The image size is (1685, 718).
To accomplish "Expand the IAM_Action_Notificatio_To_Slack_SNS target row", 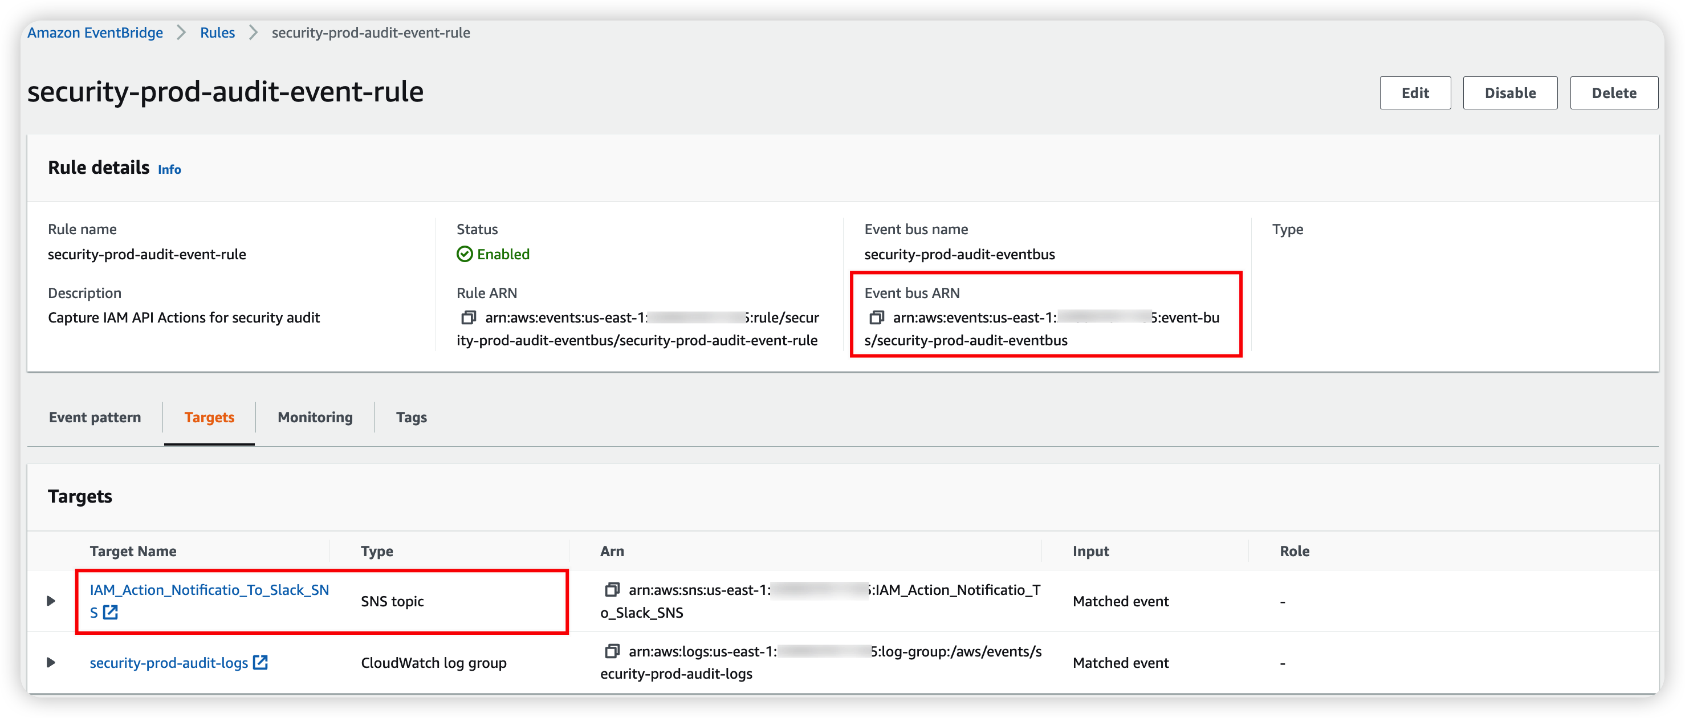I will click(51, 601).
